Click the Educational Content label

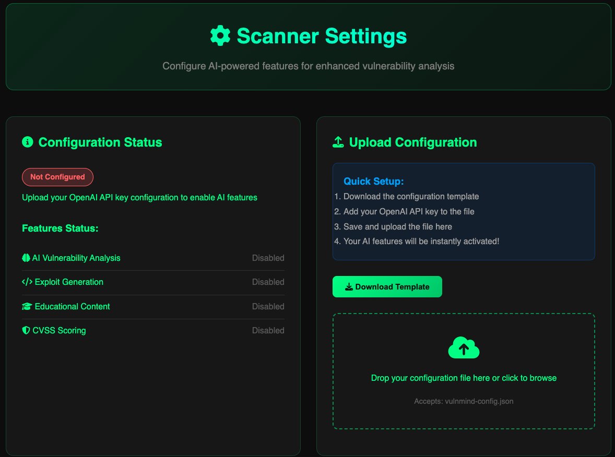(72, 307)
